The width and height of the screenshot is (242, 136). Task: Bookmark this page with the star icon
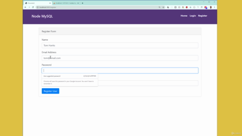click(163, 7)
